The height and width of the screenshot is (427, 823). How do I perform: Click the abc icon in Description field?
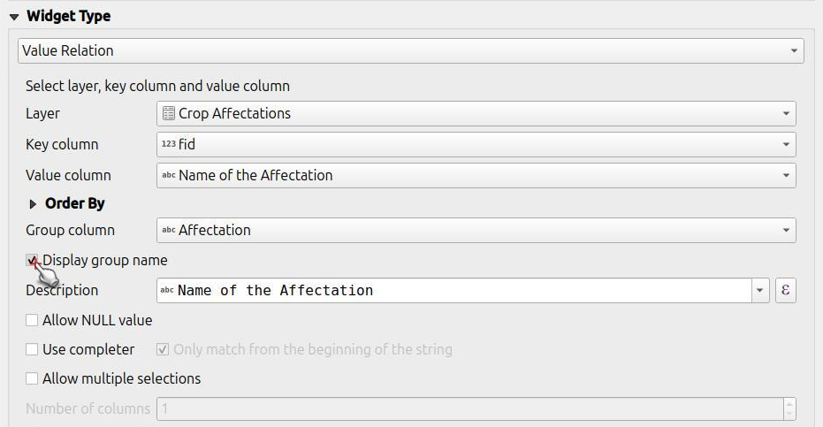(167, 290)
